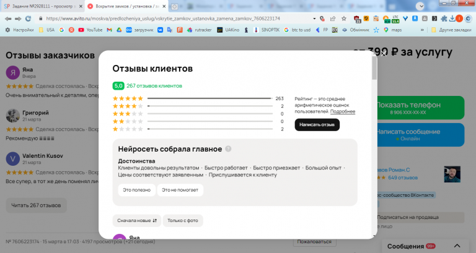Click the Написать отзыв button
The width and height of the screenshot is (476, 253).
[317, 125]
